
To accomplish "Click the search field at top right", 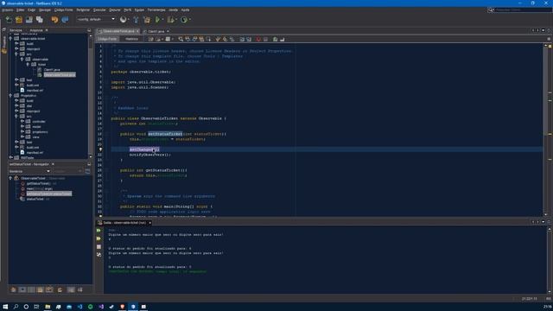I will 523,10.
